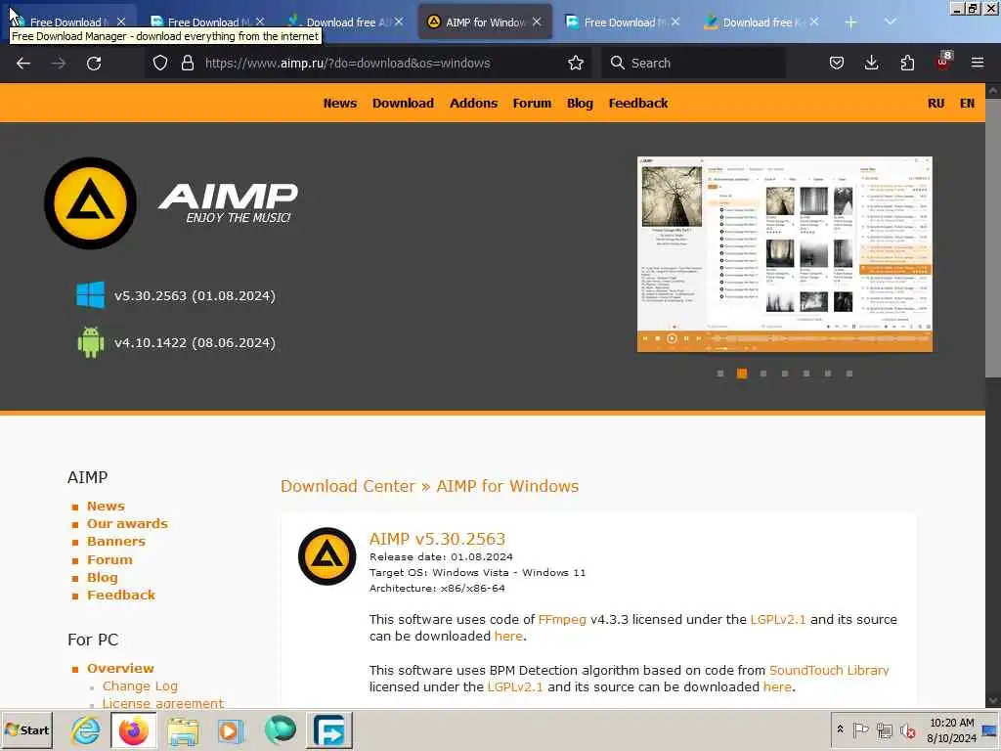Image resolution: width=1001 pixels, height=751 pixels.
Task: Select the last slideshow dot
Action: click(849, 374)
